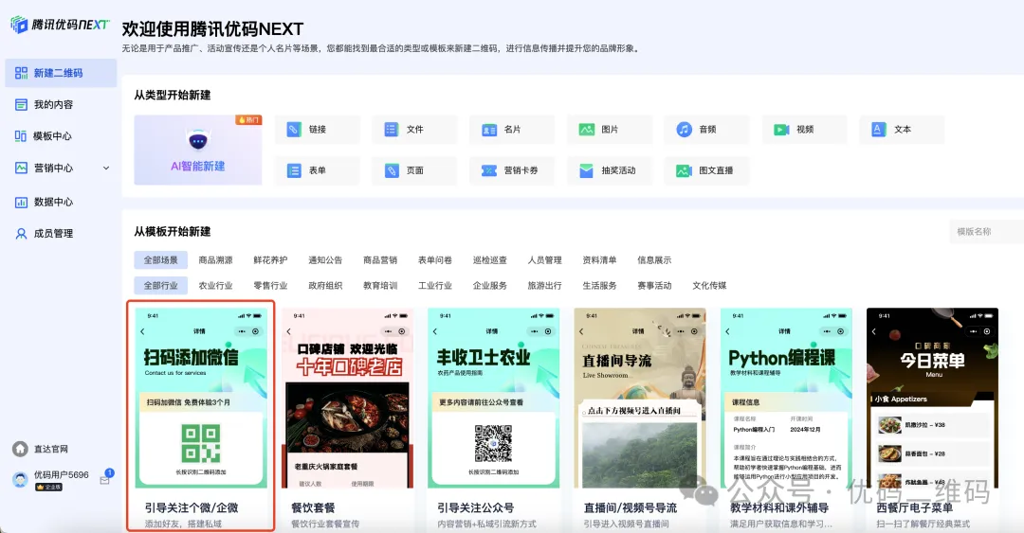The width and height of the screenshot is (1024, 533).
Task: Create a 抽奖活动 QR code
Action: (610, 170)
